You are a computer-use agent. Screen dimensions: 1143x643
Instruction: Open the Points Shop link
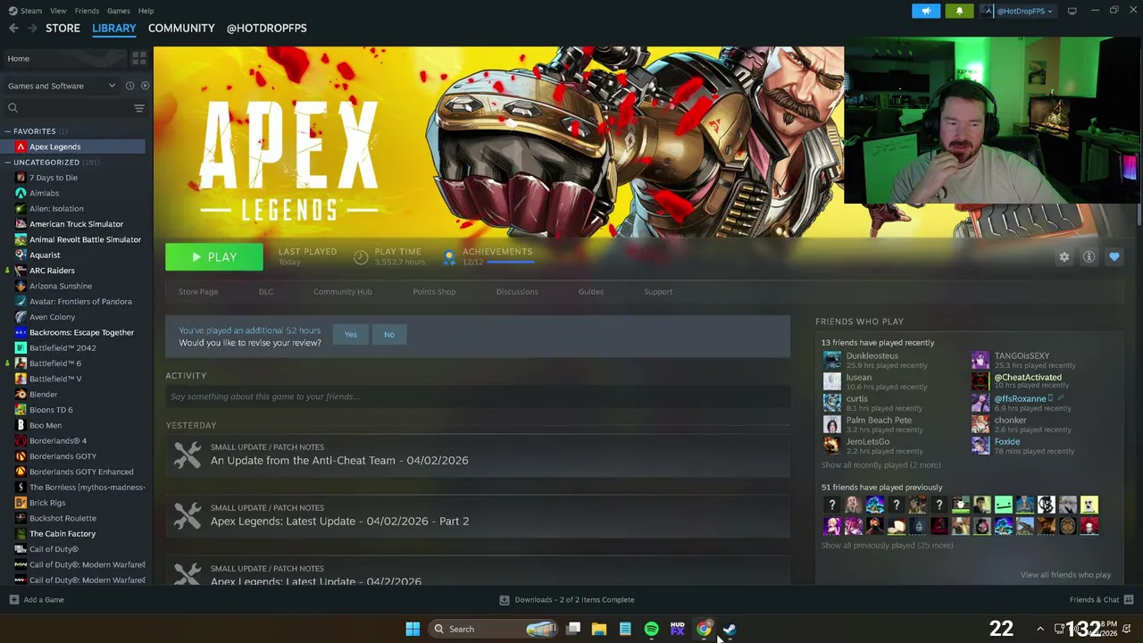click(x=434, y=292)
